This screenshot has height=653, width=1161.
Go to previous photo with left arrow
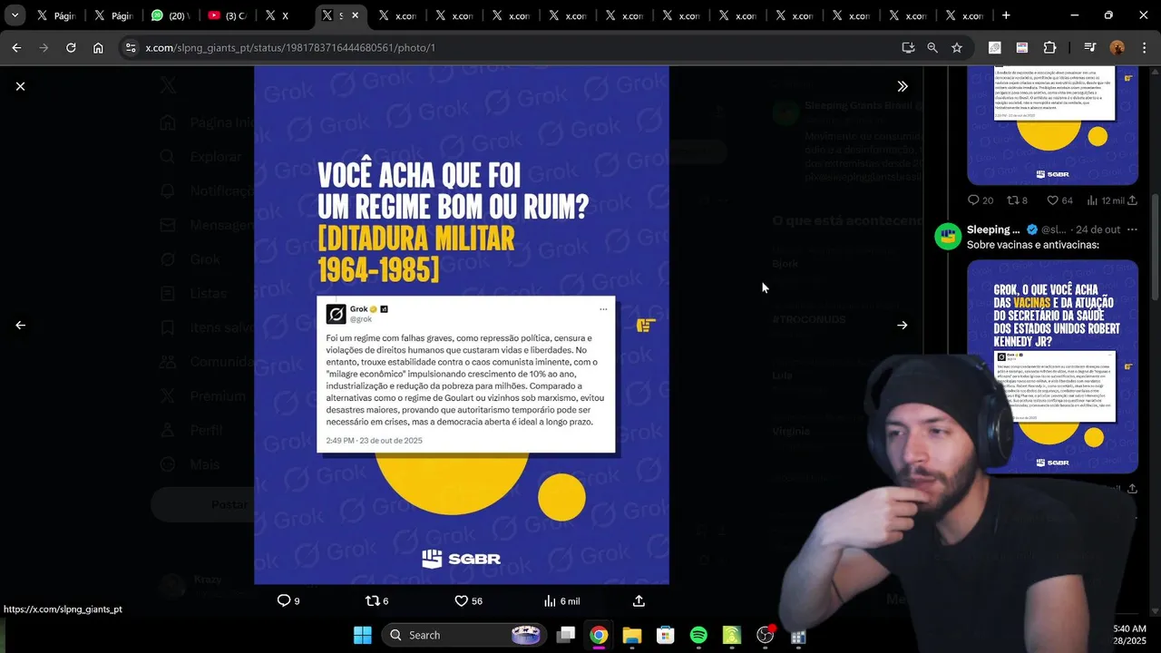point(20,325)
